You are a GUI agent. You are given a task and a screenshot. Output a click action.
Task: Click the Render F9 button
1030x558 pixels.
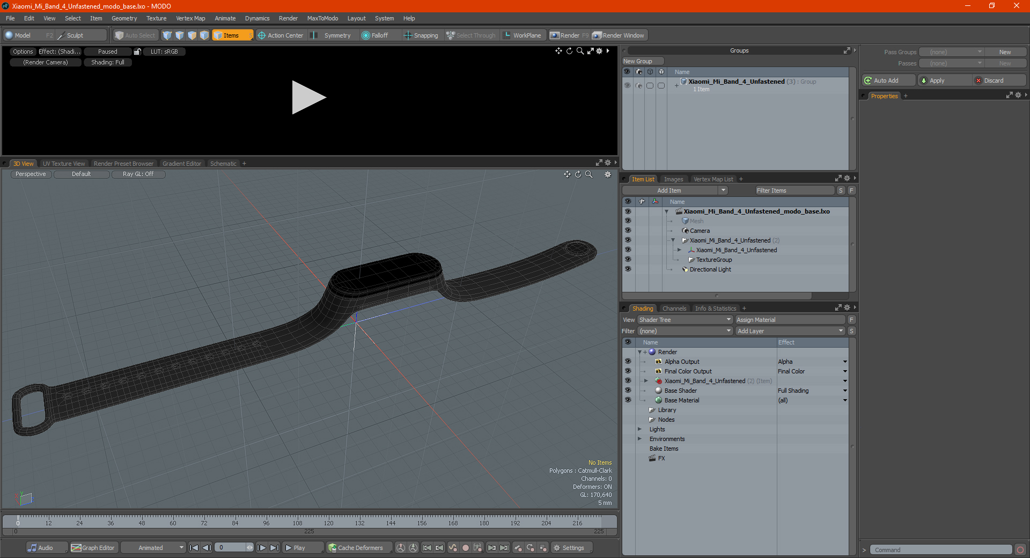[569, 35]
